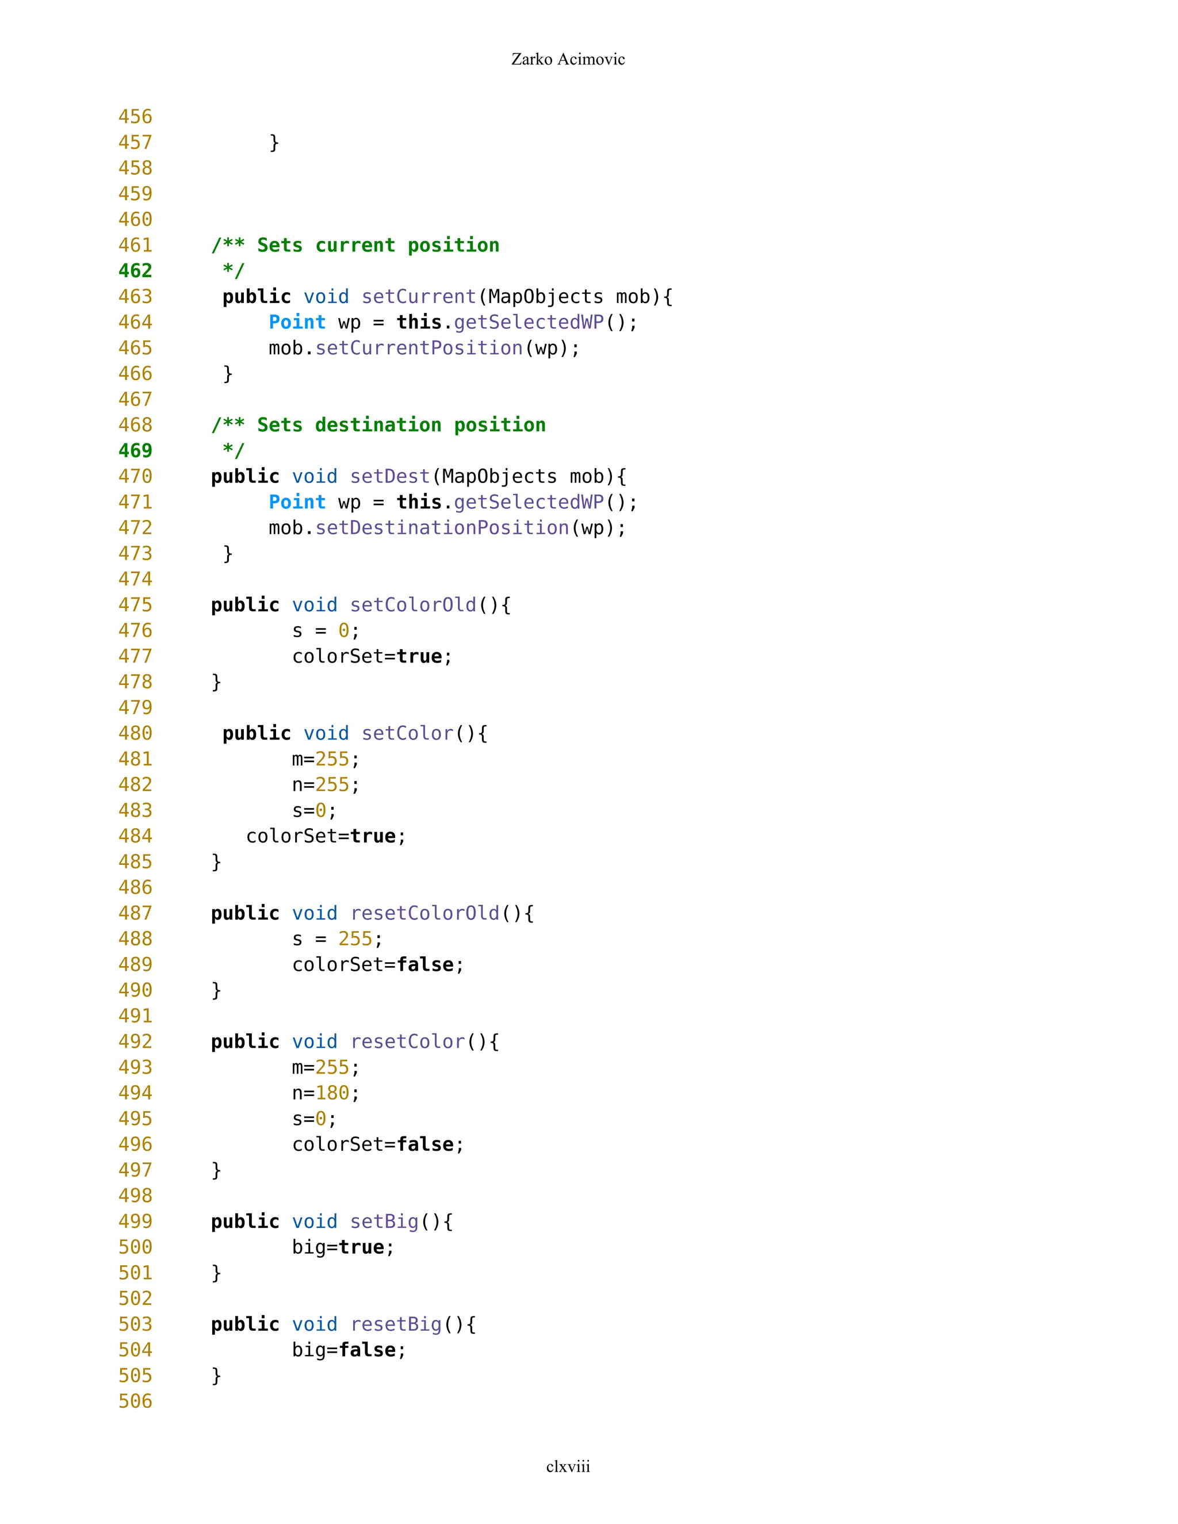Click the method name setDest
Image resolution: width=1178 pixels, height=1524 pixels.
click(390, 477)
